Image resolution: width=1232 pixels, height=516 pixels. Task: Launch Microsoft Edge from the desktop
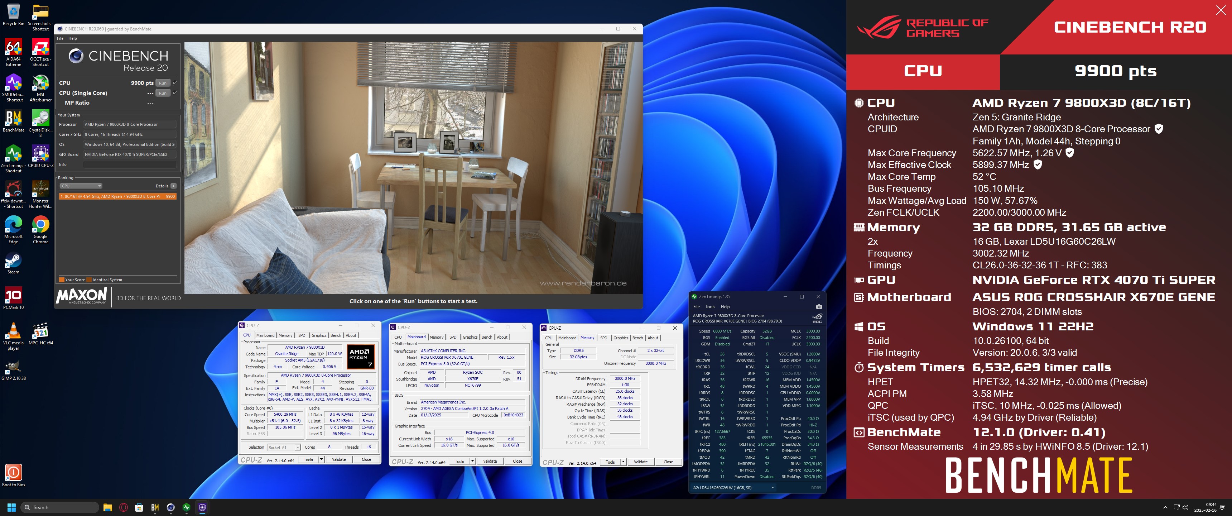(x=13, y=230)
